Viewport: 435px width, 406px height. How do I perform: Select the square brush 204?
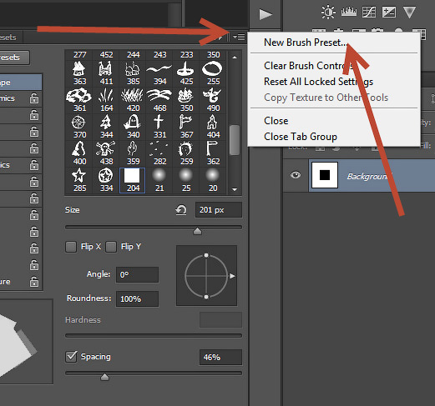click(133, 180)
